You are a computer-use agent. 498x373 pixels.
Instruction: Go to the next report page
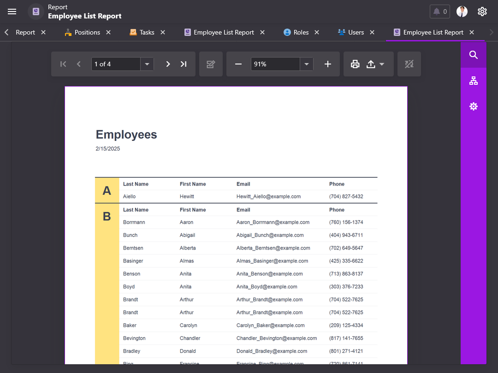click(168, 64)
